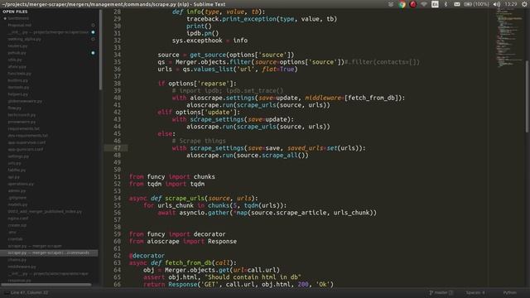Screen dimensions: 530x298
Task: Show the clock reading 13:29
Action: coord(510,4)
